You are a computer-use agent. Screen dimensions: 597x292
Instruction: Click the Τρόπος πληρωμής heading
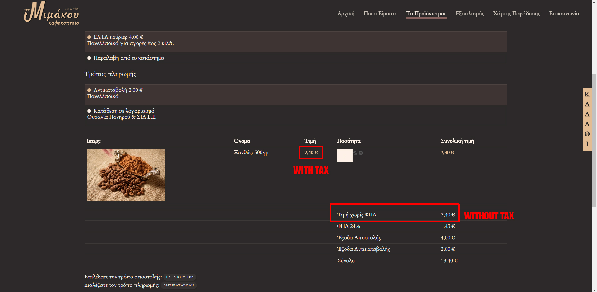click(x=110, y=74)
